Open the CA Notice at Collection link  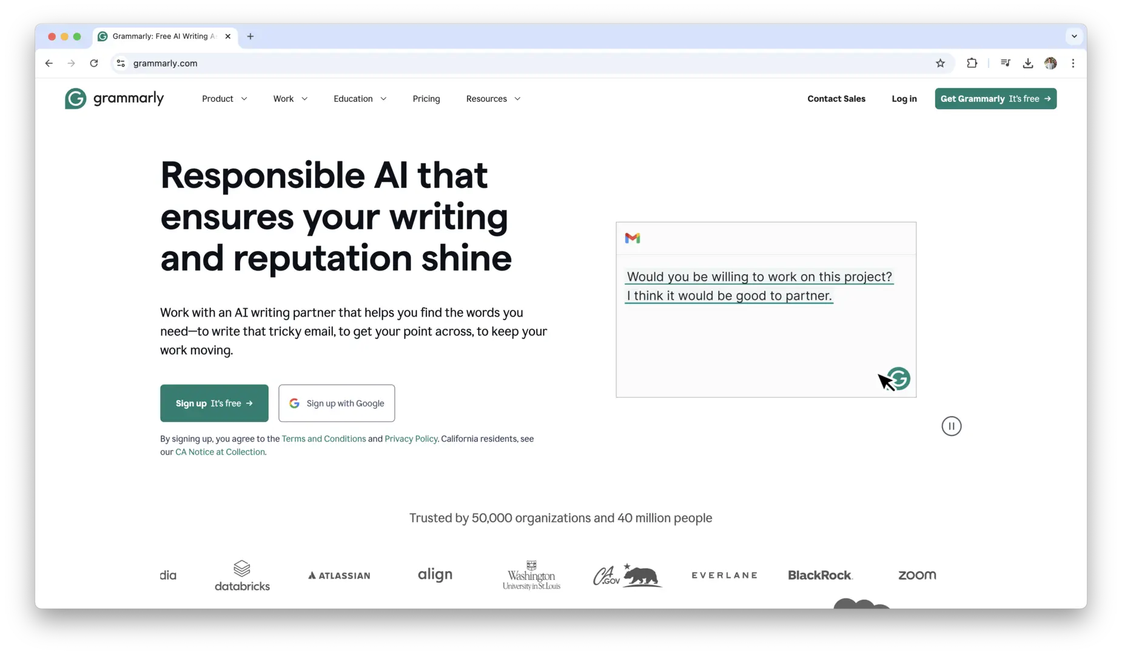(220, 452)
